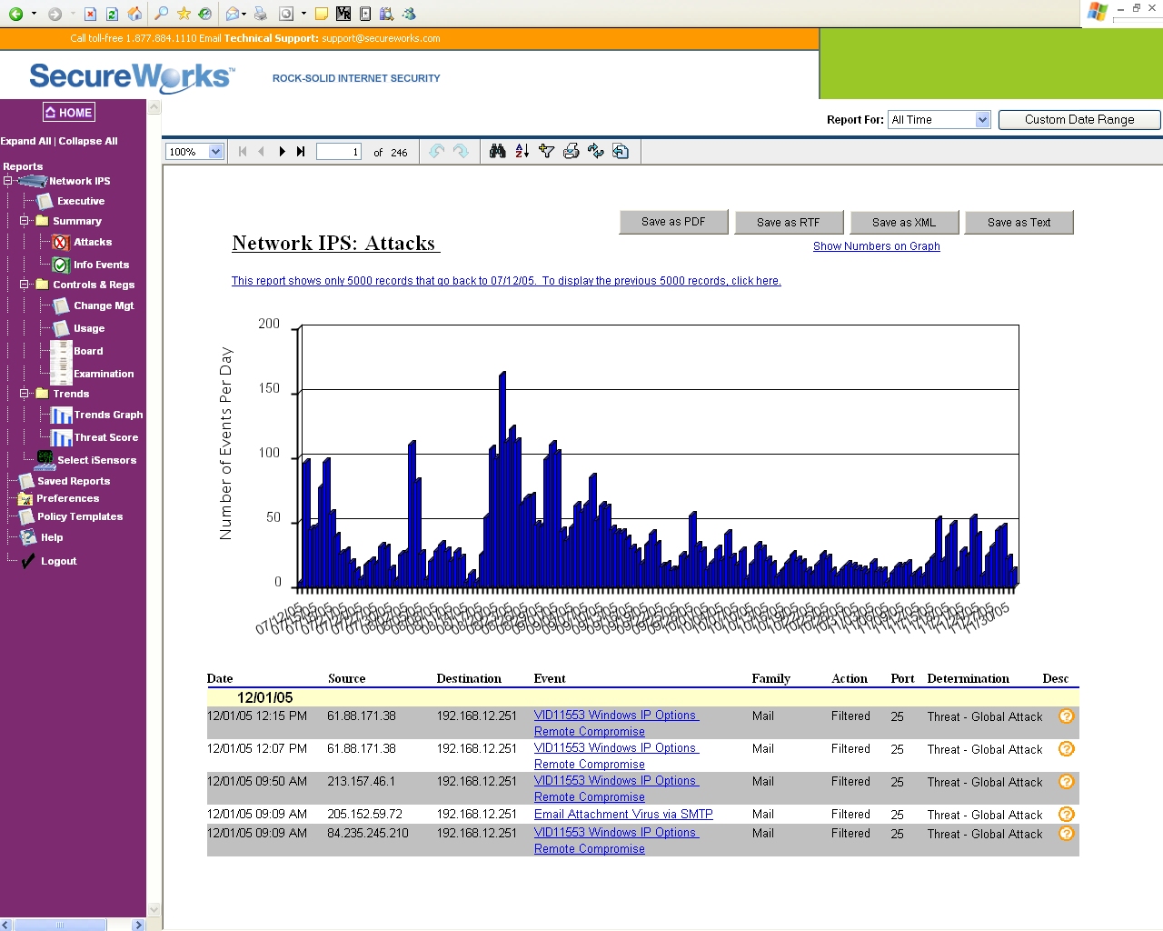Screen dimensions: 1163x931
Task: Click the sidebar scroll down arrow
Action: [x=154, y=909]
